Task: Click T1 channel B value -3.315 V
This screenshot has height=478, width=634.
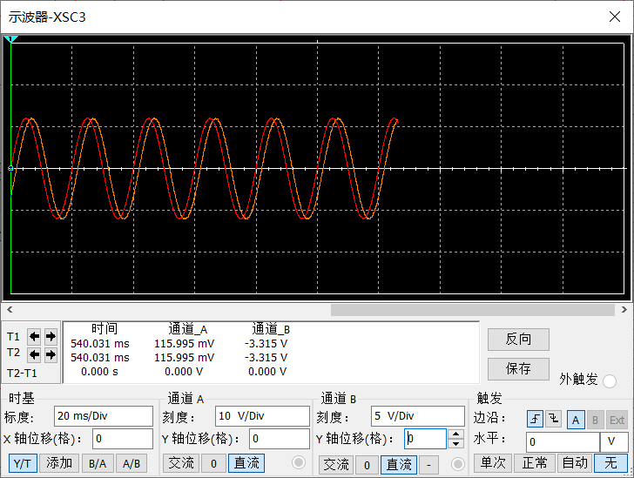Action: pos(266,344)
